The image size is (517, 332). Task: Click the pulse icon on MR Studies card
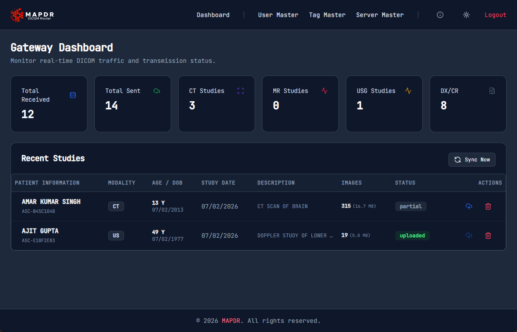coord(324,91)
